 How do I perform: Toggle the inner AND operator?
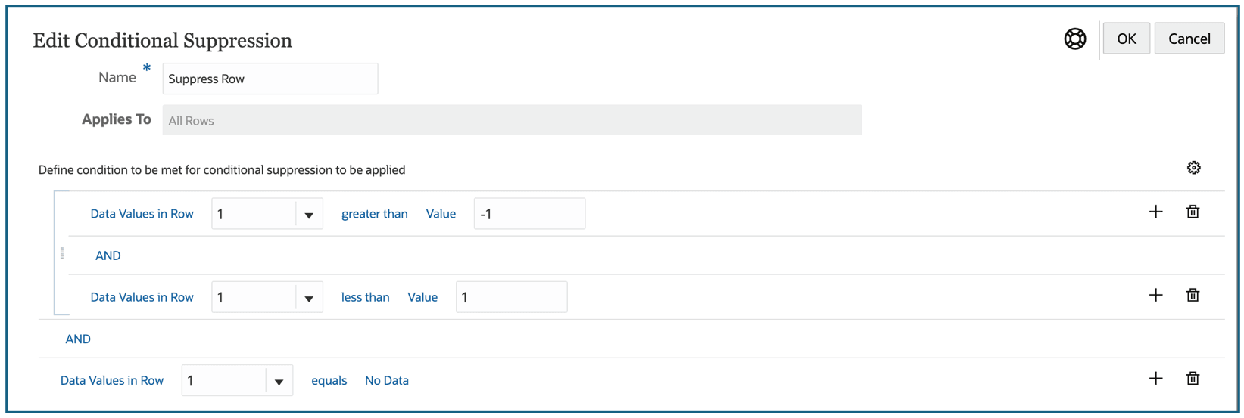[x=108, y=255]
